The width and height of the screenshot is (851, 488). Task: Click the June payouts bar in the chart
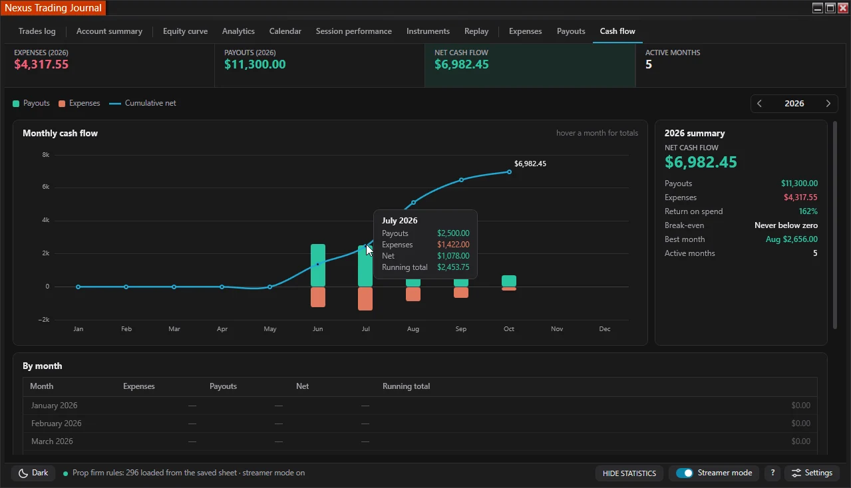point(318,265)
